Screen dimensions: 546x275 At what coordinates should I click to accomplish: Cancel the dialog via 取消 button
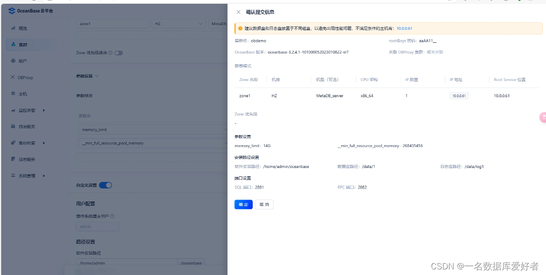coord(264,204)
